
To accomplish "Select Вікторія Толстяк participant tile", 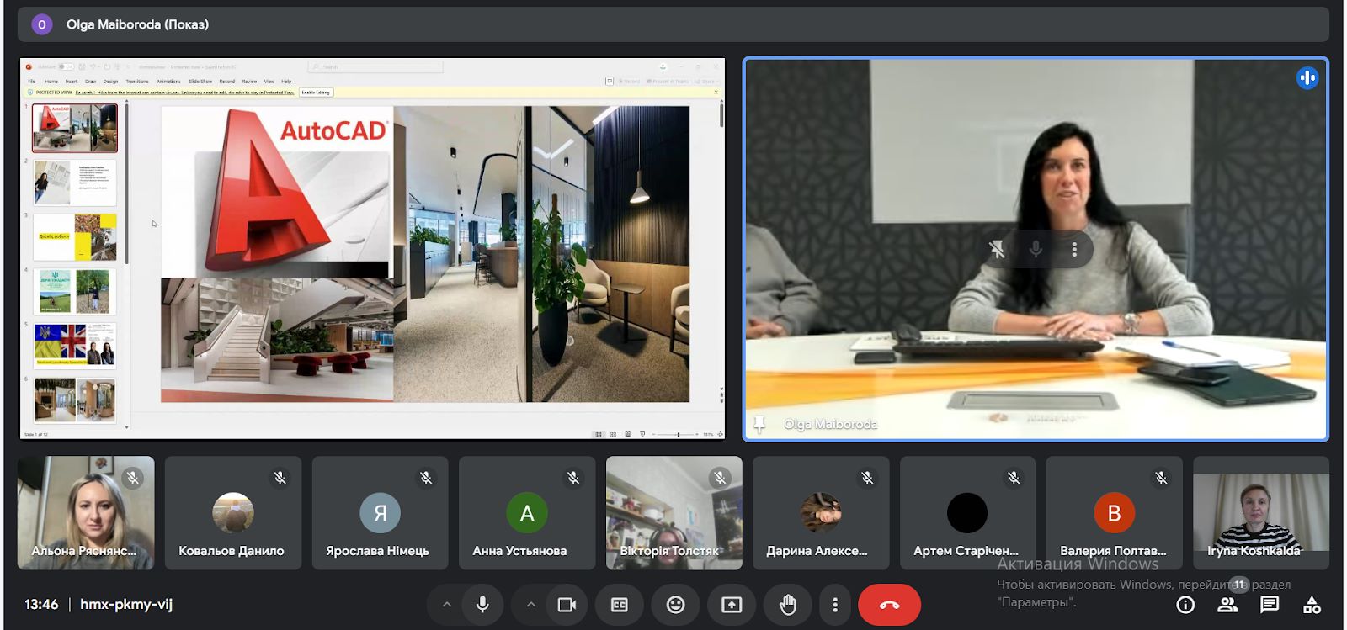I will (x=674, y=513).
